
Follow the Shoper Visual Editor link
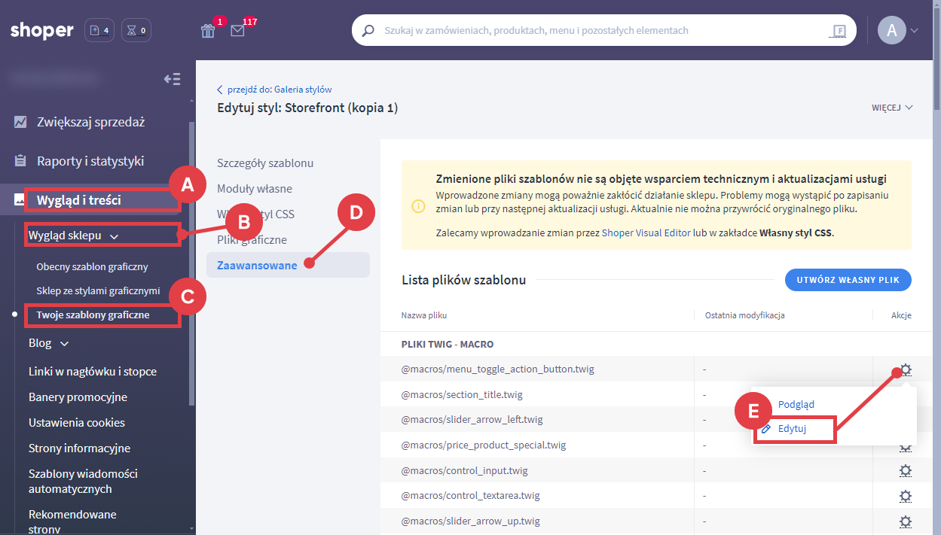(x=646, y=233)
